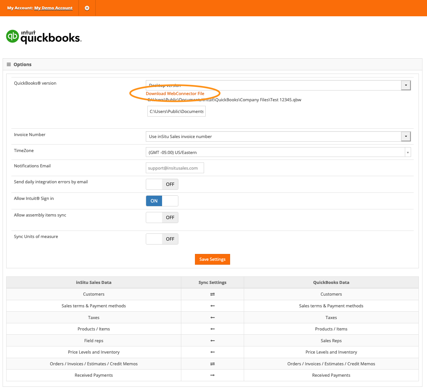Click the Sales terms & Payment methods sync arrow
427x392 pixels.
coord(213,306)
